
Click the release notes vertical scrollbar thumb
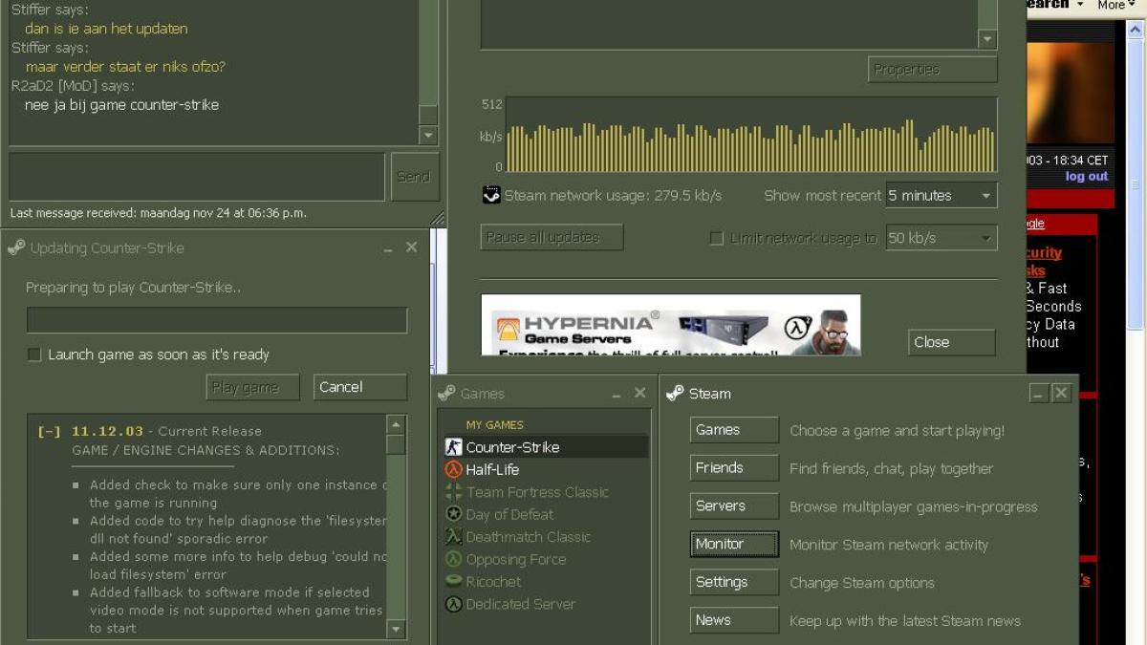396,444
